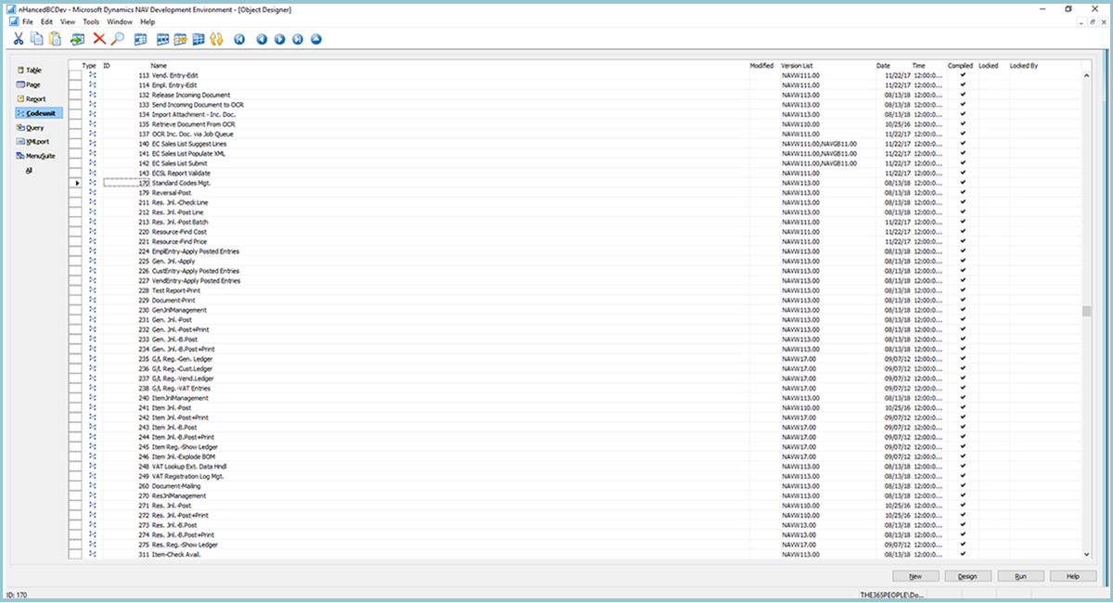
Task: Toggle Compiled checkmark for Item-Check Avail.
Action: (x=963, y=554)
